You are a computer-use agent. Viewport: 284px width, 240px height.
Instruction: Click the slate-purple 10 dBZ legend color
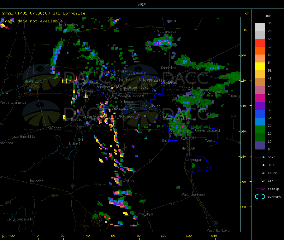coord(260,145)
